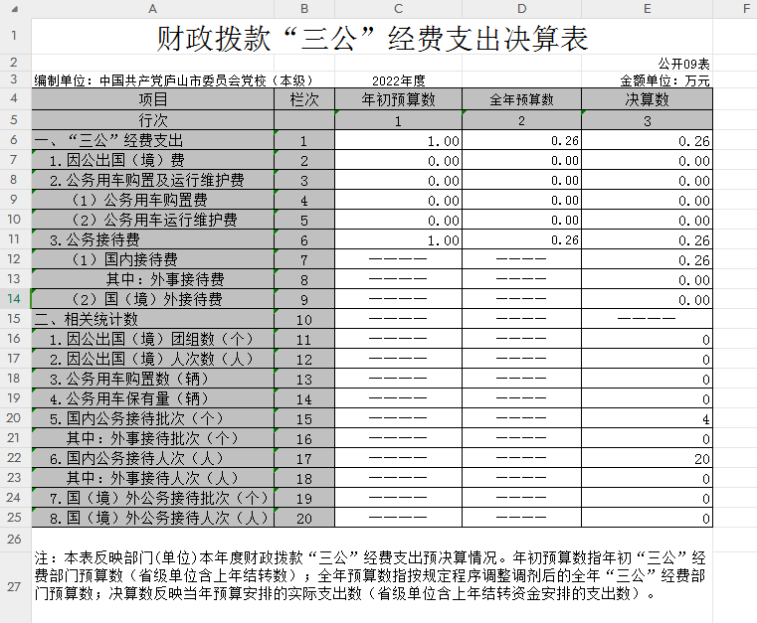This screenshot has width=757, height=623.
Task: Click the 年初预算数 header cell
Action: (x=398, y=99)
